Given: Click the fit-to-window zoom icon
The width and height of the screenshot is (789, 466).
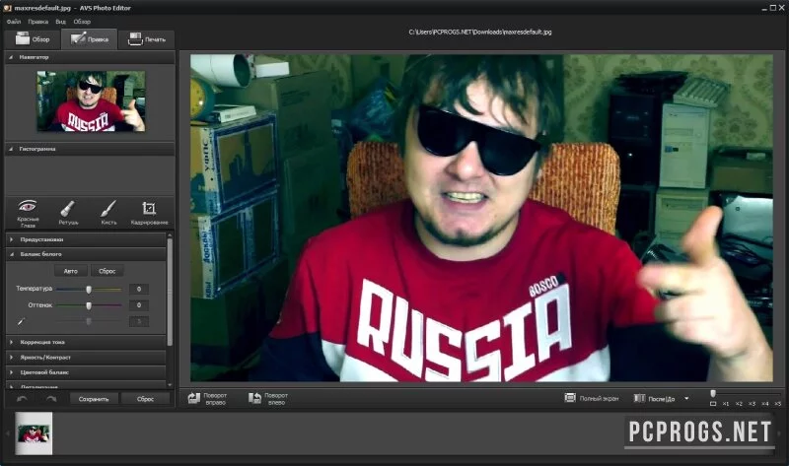Looking at the screenshot, I should coord(712,404).
